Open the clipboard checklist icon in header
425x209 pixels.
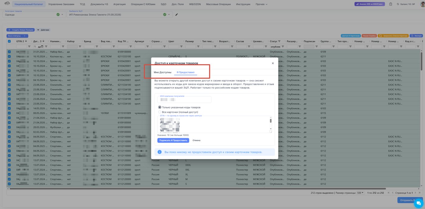point(390,4)
